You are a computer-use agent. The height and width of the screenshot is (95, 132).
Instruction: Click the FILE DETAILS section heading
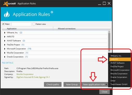coord(8,63)
